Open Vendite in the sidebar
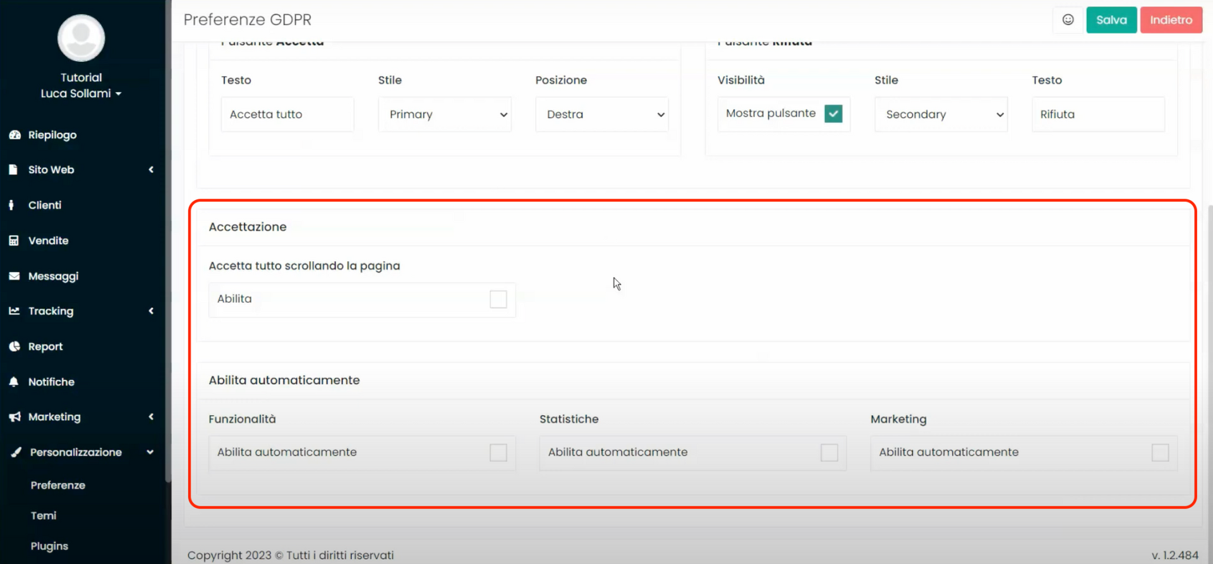 pos(49,240)
